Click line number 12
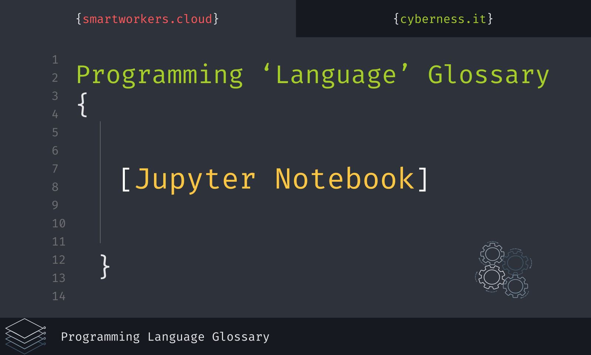 click(x=59, y=260)
